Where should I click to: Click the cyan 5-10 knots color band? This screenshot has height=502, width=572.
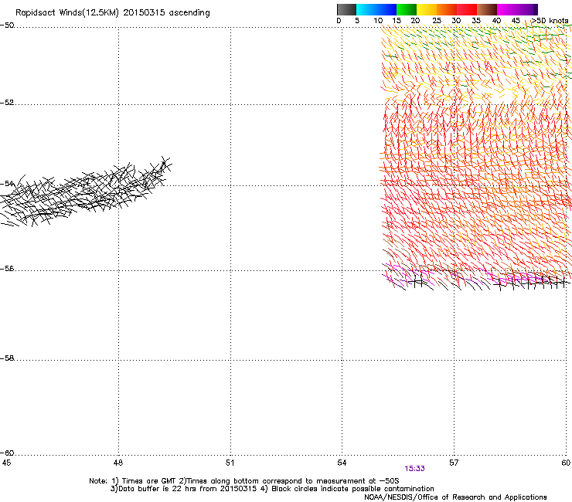[x=366, y=9]
